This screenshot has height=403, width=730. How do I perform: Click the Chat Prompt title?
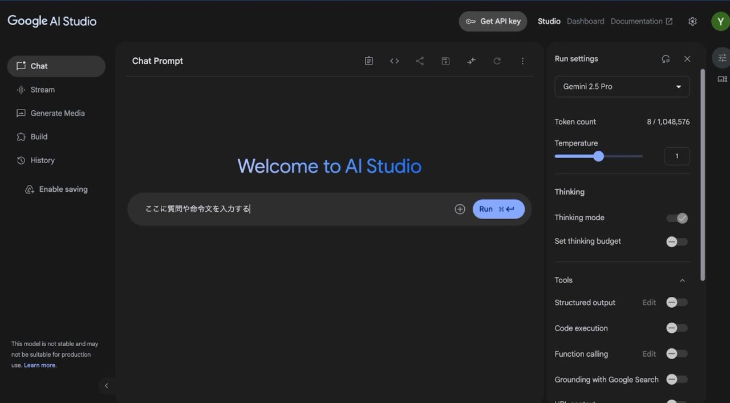(157, 61)
